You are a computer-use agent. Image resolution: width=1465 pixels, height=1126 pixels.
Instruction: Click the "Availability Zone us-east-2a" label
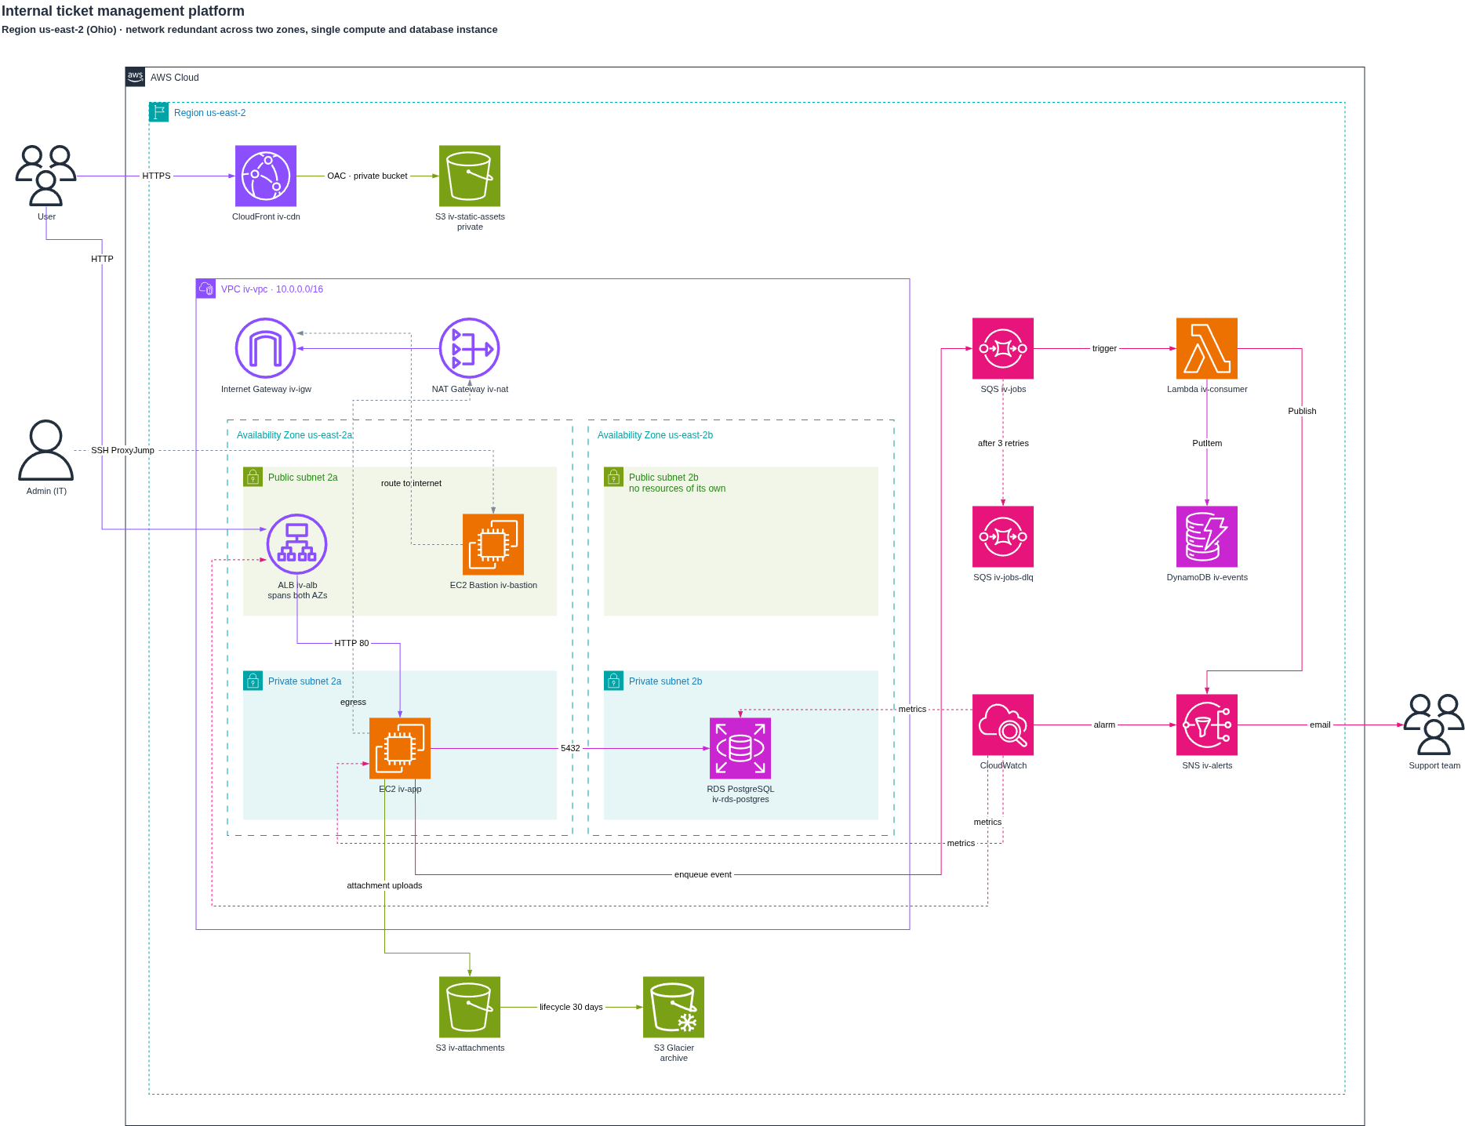(x=294, y=435)
